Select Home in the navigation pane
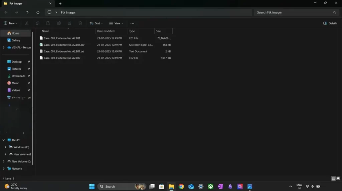 [15, 33]
